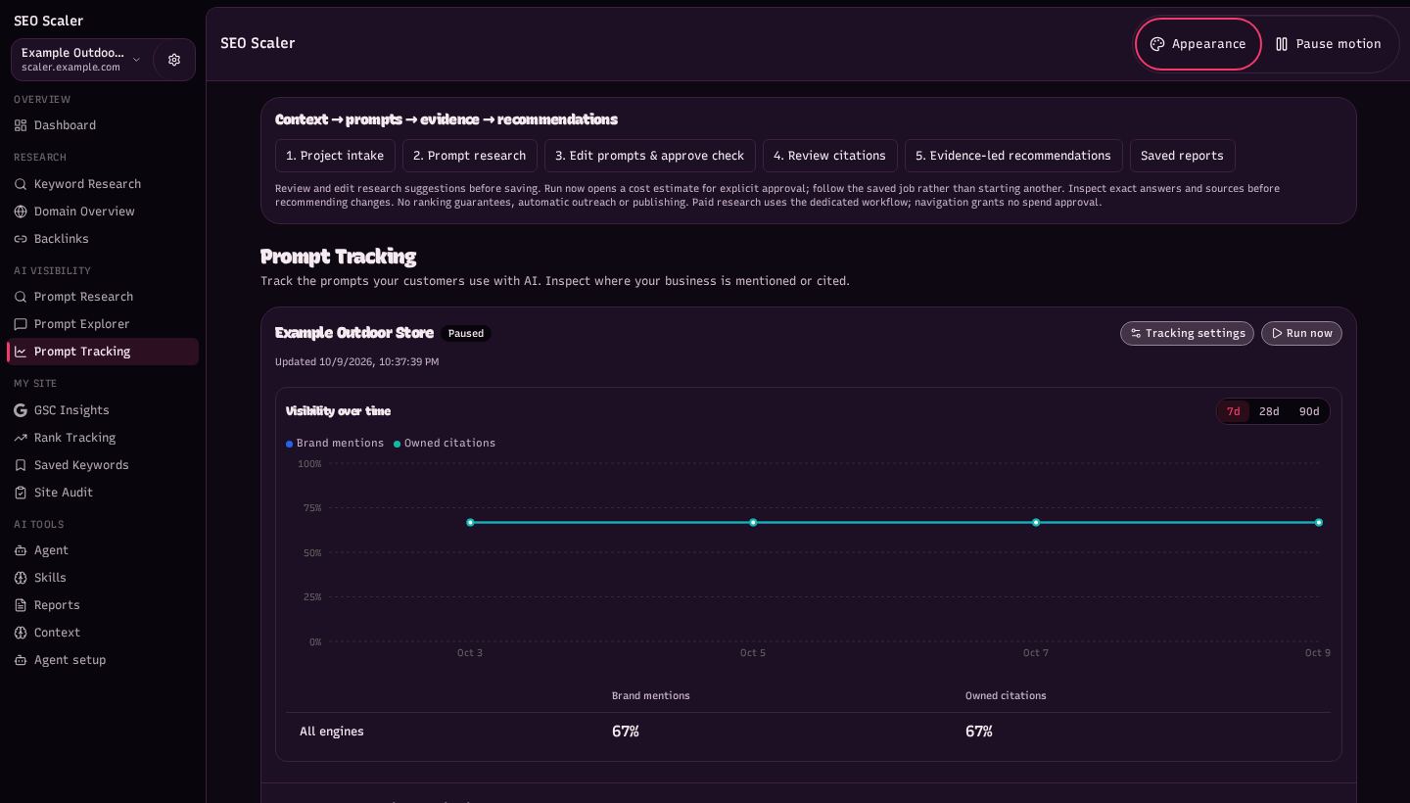Click the Paused status badge

coord(466,334)
